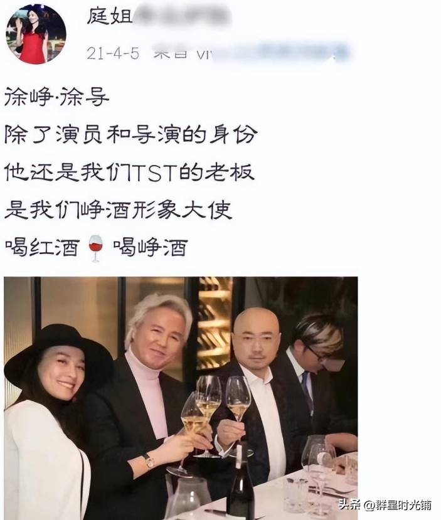The image size is (441, 520).
Task: Open the circular profile avatar
Action: pyautogui.click(x=36, y=34)
